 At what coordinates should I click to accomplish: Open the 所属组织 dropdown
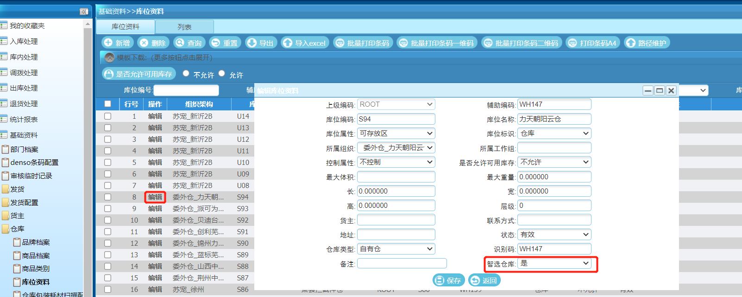click(396, 148)
